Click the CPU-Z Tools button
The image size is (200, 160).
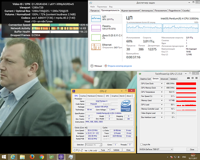103,150
